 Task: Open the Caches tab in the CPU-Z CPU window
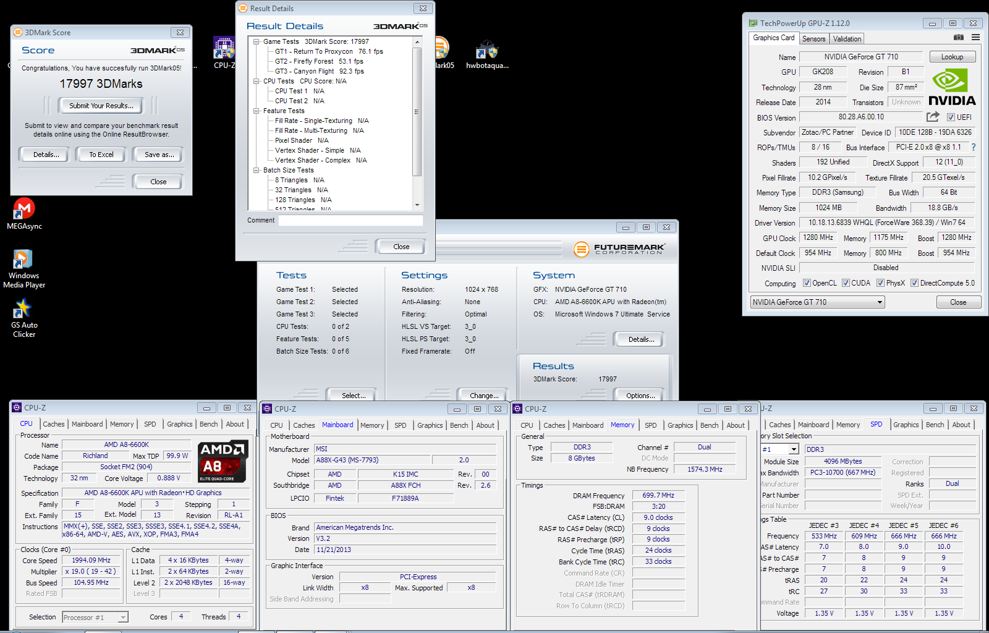coord(54,424)
